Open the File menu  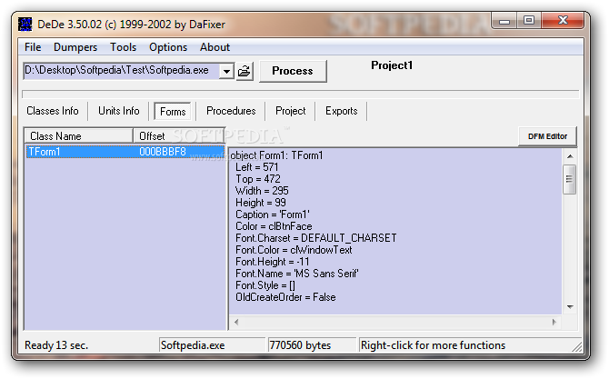point(33,47)
